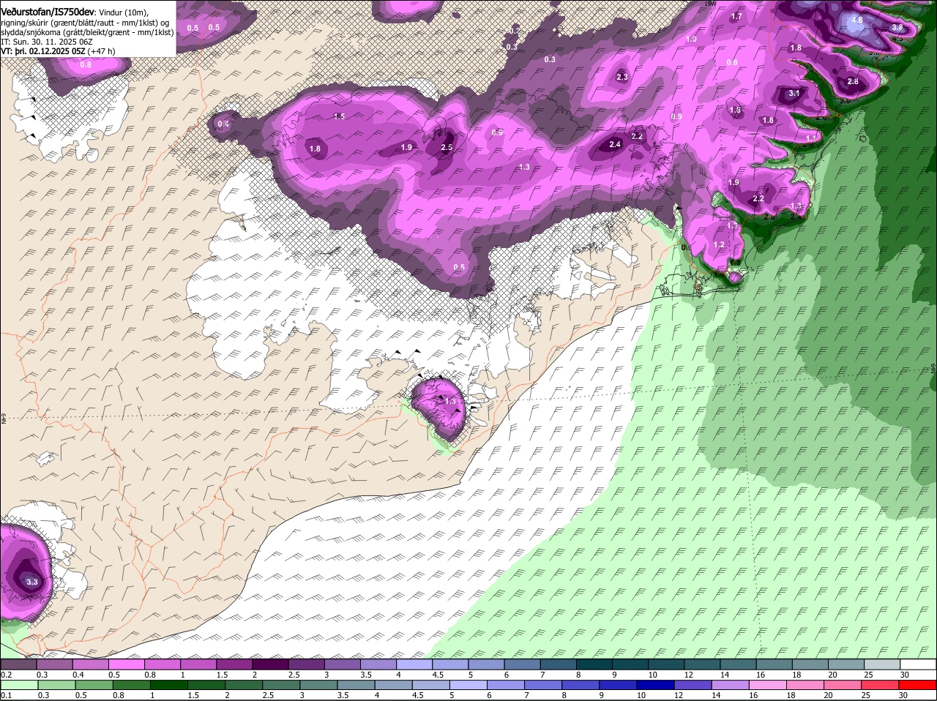Select violet 14 swatch in lower legend
This screenshot has height=701, width=937.
pyautogui.click(x=731, y=685)
